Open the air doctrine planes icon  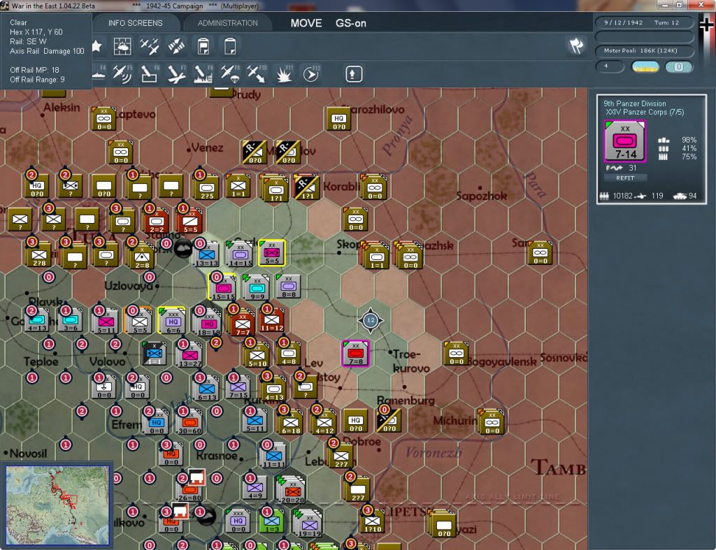150,46
